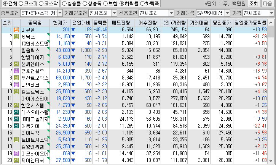Click the 신 badge next to 두산로보틱스
Image resolution: width=276 pixels, height=165 pixels.
pyautogui.click(x=16, y=78)
